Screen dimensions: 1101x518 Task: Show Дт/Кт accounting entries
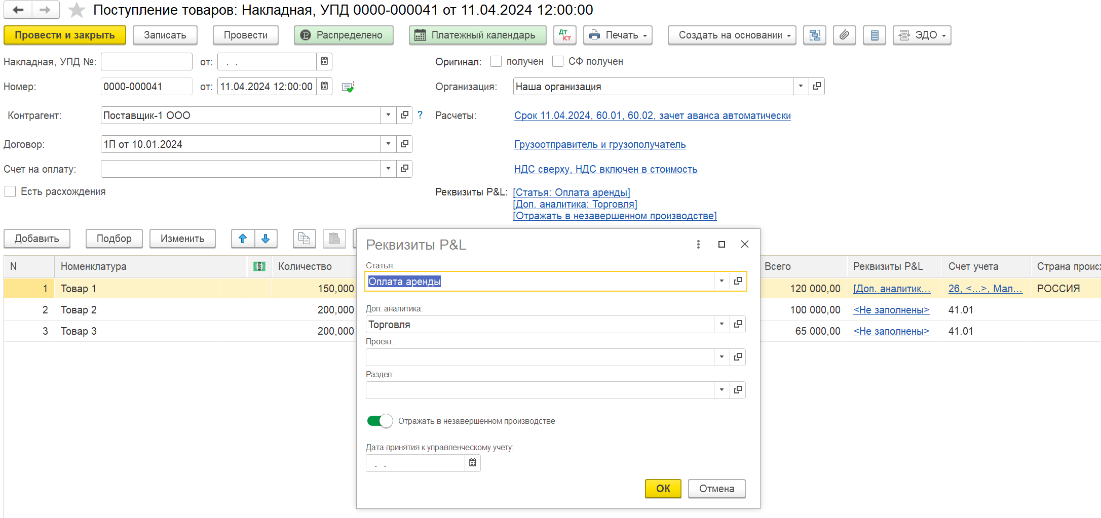pyautogui.click(x=564, y=35)
